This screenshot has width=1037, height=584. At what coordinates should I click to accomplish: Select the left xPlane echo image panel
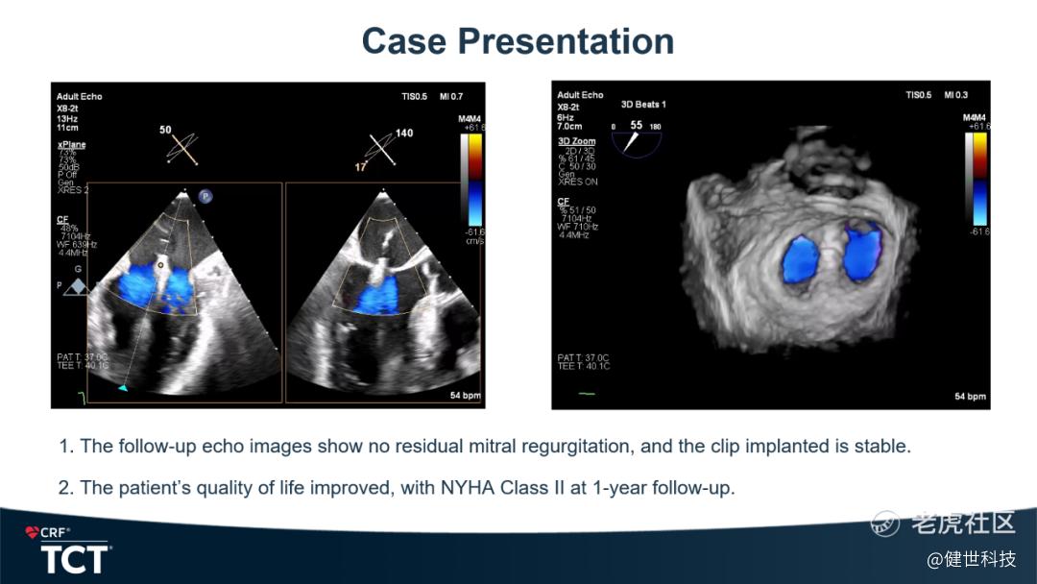tap(184, 292)
